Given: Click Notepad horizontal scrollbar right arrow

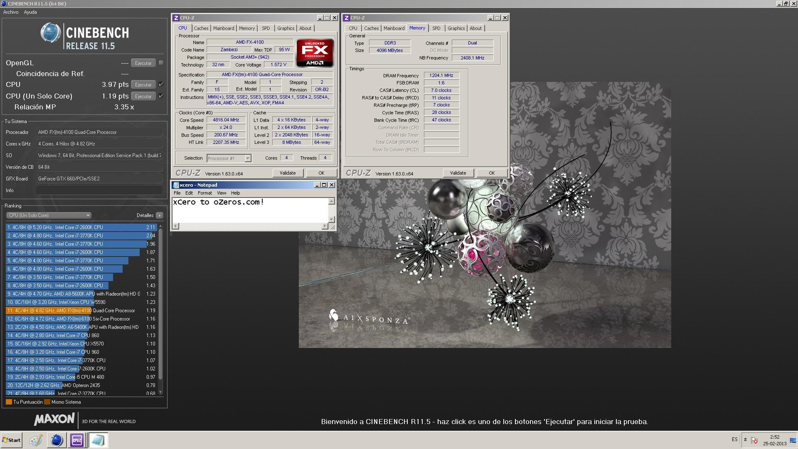Looking at the screenshot, I should pos(325,226).
